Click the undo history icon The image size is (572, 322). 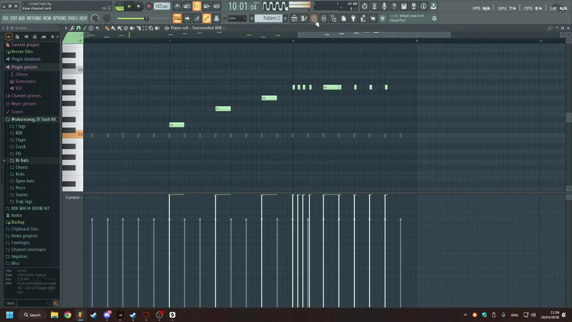click(x=365, y=6)
